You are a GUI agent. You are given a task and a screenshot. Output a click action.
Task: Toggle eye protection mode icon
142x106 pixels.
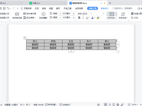[99, 105]
